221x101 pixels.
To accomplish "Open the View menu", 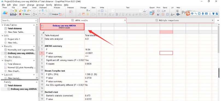I will point(15,5).
